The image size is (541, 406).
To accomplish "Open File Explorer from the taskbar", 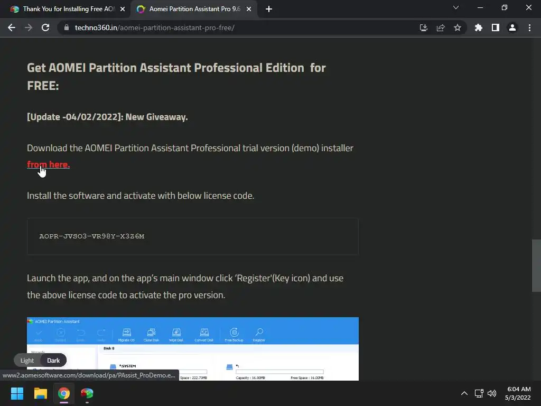I will point(40,393).
